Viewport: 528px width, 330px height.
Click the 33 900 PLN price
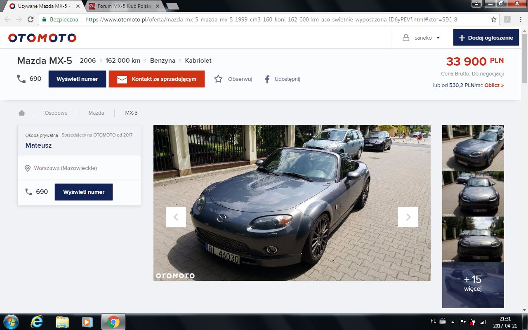point(475,61)
